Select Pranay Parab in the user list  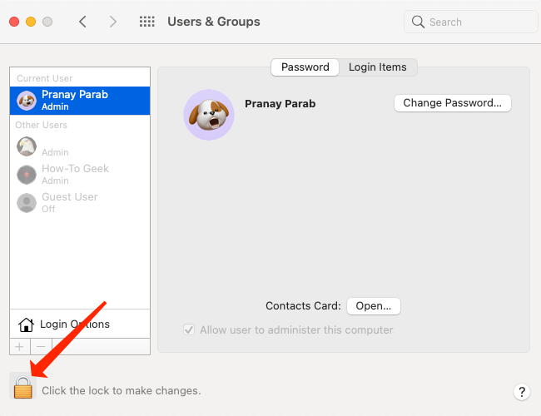(x=80, y=101)
